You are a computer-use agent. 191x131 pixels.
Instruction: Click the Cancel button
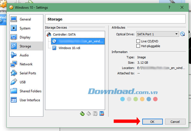click(175, 121)
